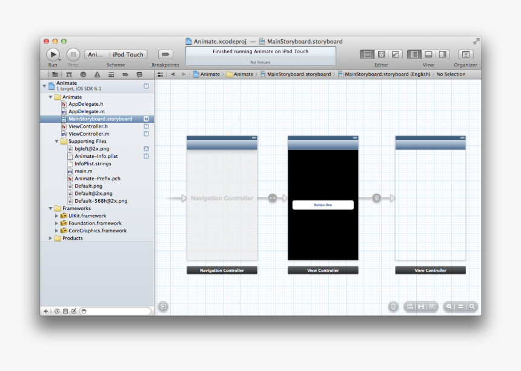Zoom out the storyboard canvas
The image size is (521, 371).
tap(450, 307)
